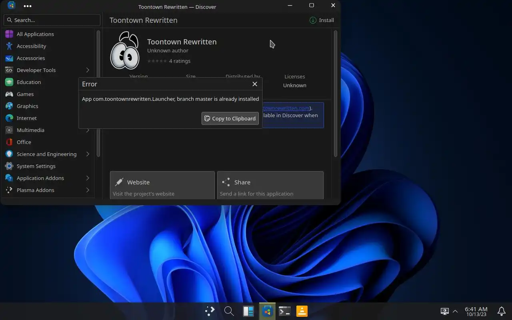Open the file manager taskbar icon
The image size is (512, 320).
click(248, 311)
